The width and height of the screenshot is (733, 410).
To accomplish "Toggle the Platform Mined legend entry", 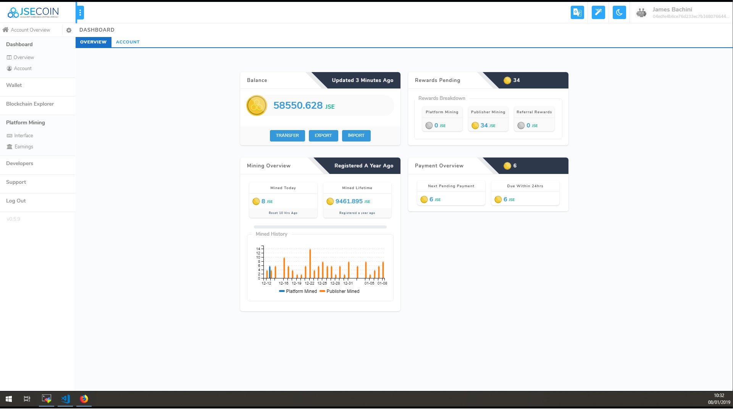I will 298,291.
